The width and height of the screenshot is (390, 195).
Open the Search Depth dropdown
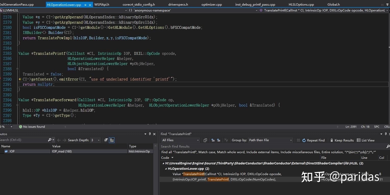click(x=96, y=140)
